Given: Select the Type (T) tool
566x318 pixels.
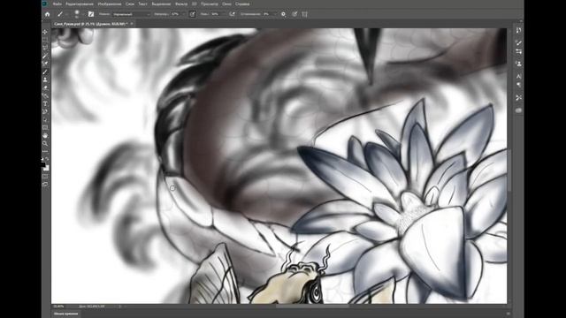Looking at the screenshot, I should click(45, 104).
